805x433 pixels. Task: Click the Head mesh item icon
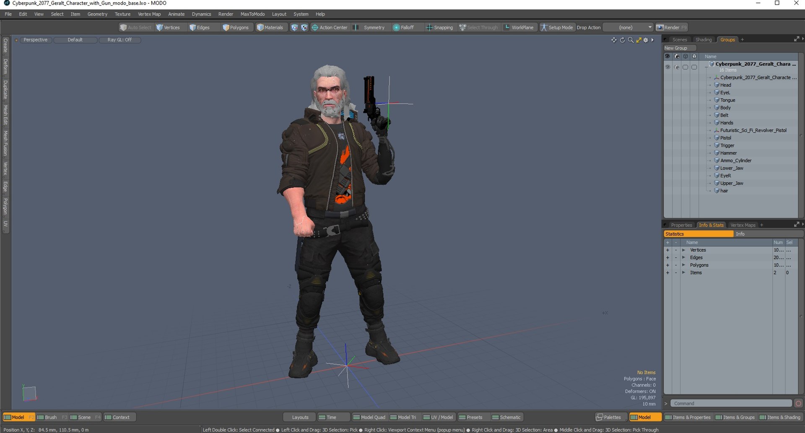(717, 85)
